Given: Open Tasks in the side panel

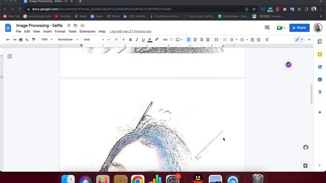Looking at the screenshot, I should [320, 67].
